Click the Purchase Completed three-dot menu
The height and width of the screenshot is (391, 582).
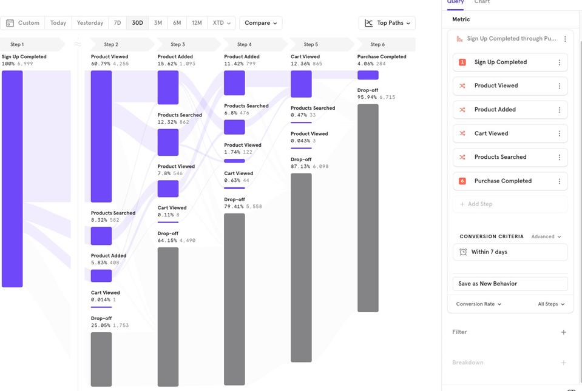tap(559, 181)
